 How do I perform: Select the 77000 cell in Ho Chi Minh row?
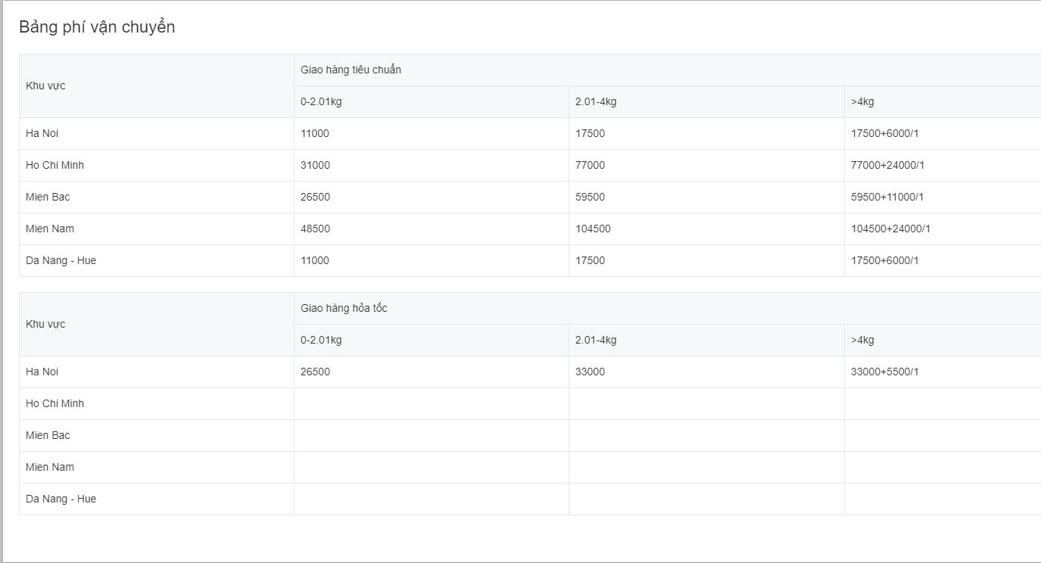590,165
